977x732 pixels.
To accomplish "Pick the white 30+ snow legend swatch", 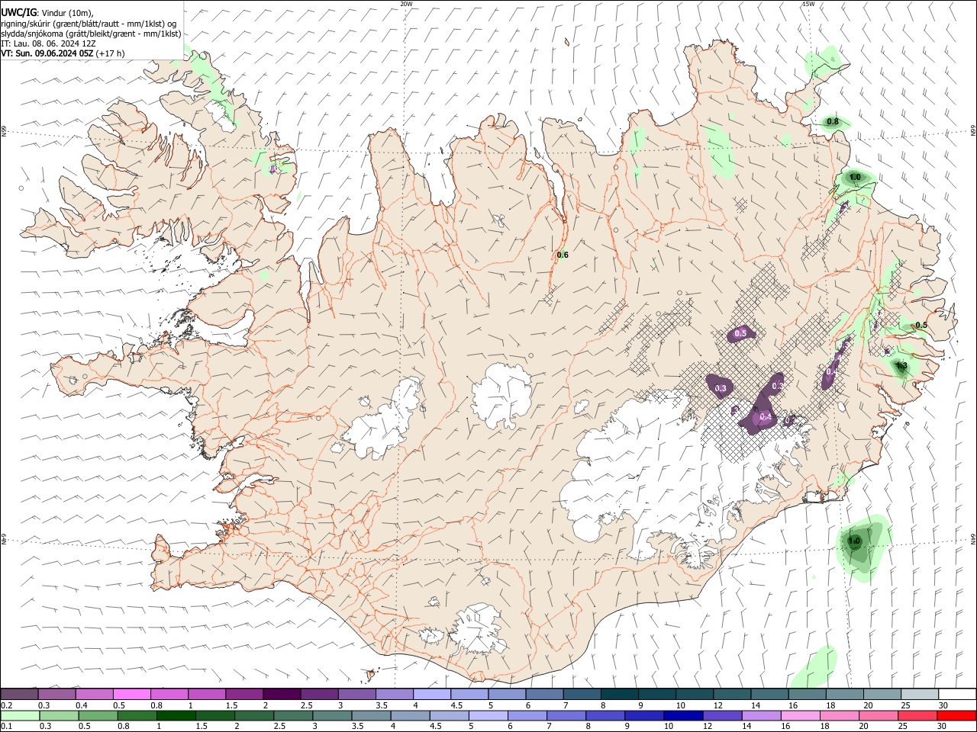I will (956, 694).
